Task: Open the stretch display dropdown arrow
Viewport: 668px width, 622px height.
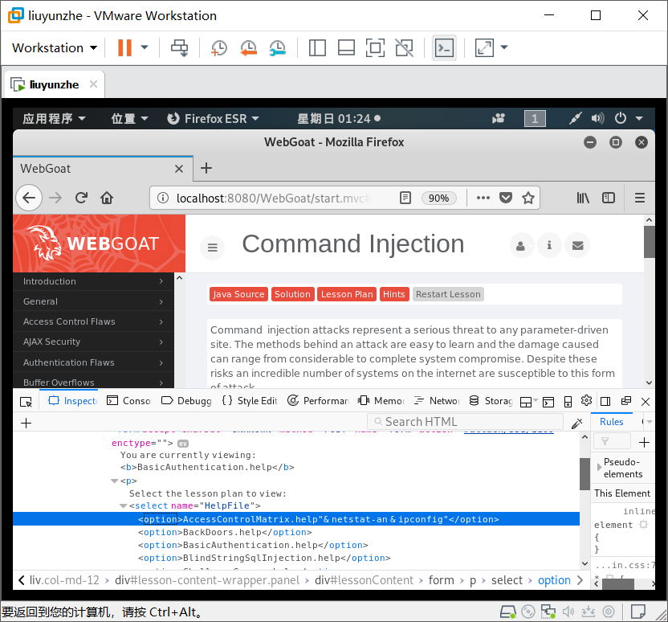Action: tap(504, 47)
